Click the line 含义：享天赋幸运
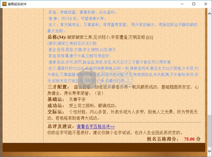Screen dimensions: 212x157 123,28
